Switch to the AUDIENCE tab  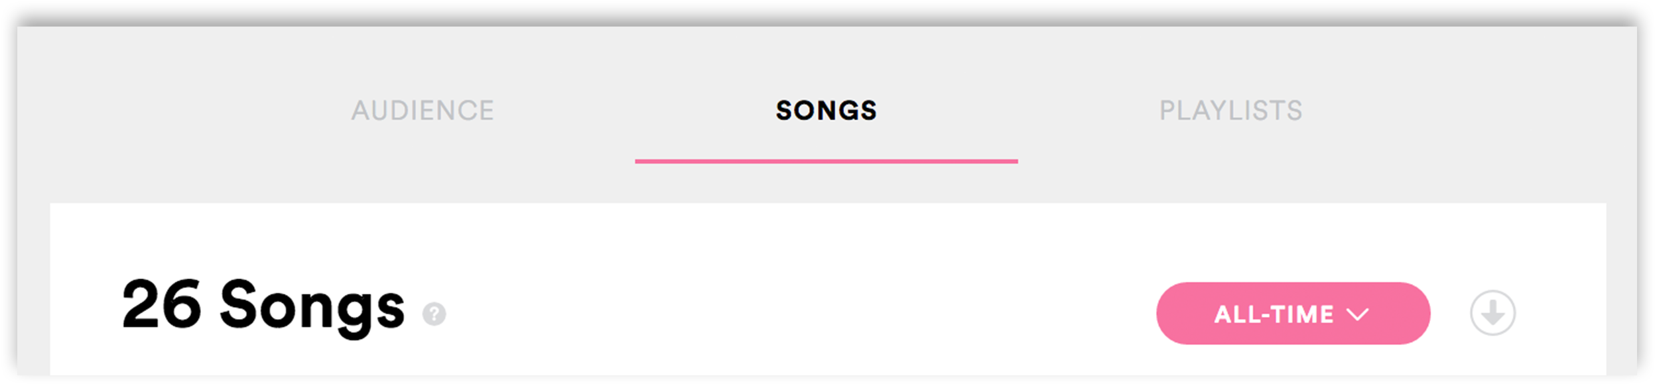(x=423, y=111)
